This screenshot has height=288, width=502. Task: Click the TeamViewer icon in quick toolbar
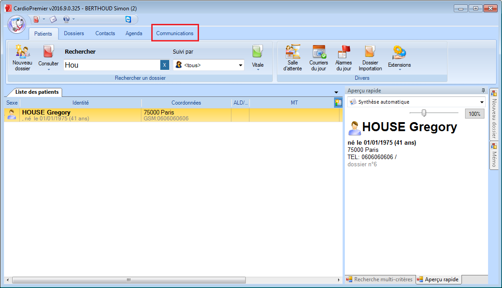pos(128,19)
